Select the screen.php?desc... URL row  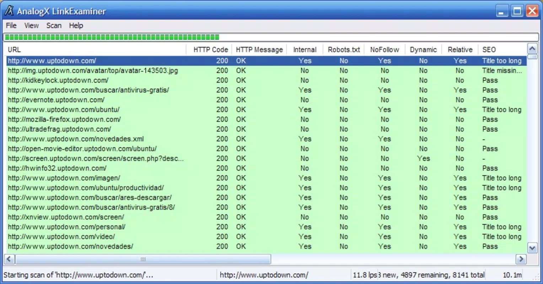coord(266,158)
